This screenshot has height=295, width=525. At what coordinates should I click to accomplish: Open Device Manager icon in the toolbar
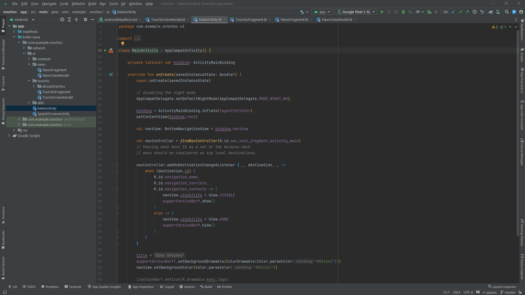click(x=498, y=12)
